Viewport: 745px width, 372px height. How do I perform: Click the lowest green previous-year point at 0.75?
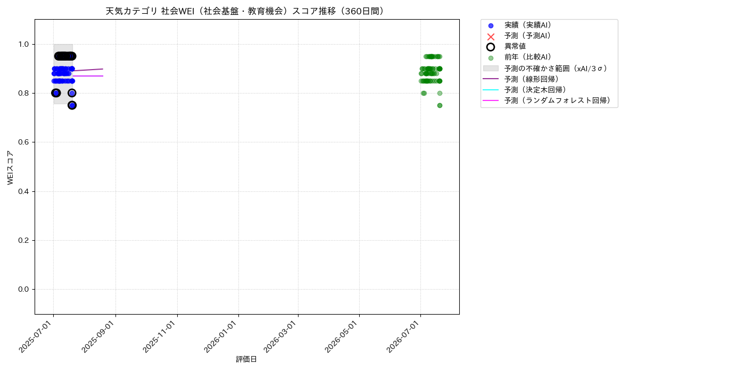click(440, 105)
